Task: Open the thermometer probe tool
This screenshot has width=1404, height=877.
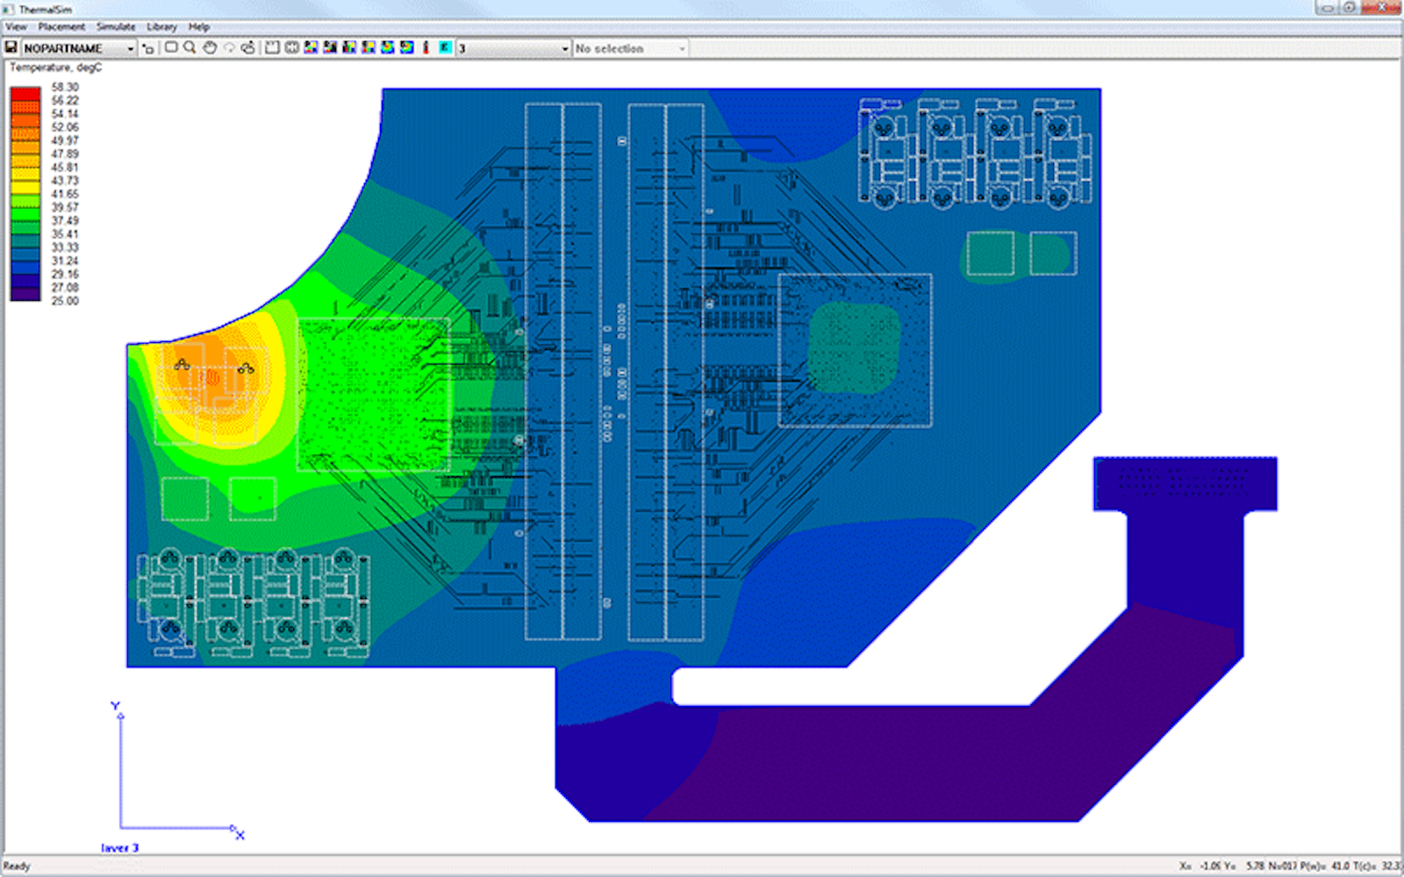Action: 425,48
